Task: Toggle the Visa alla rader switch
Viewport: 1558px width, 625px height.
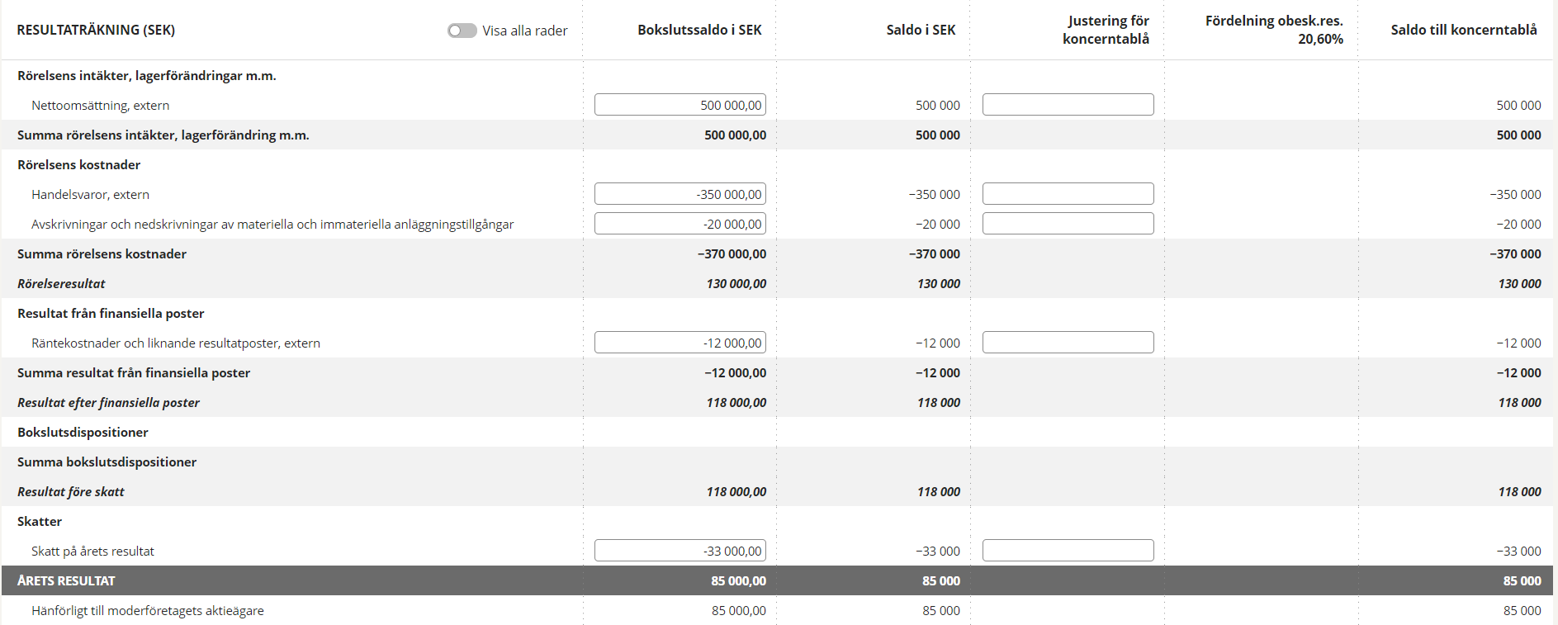Action: click(462, 31)
